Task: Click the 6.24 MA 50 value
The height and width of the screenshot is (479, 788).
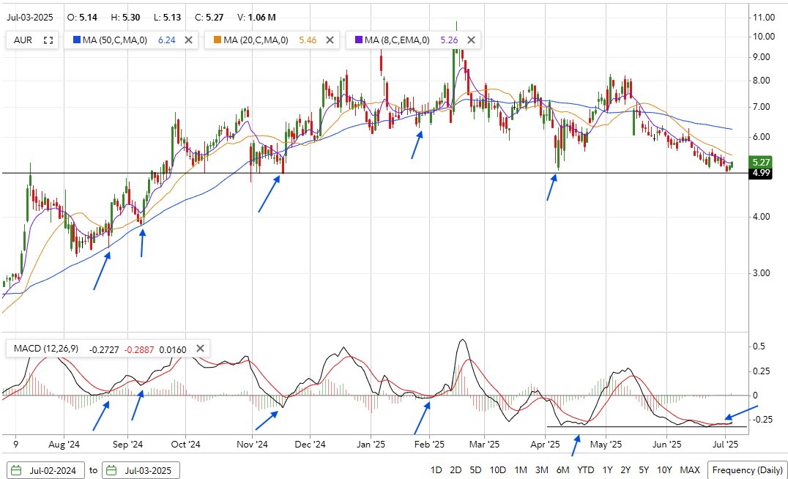Action: [x=167, y=40]
